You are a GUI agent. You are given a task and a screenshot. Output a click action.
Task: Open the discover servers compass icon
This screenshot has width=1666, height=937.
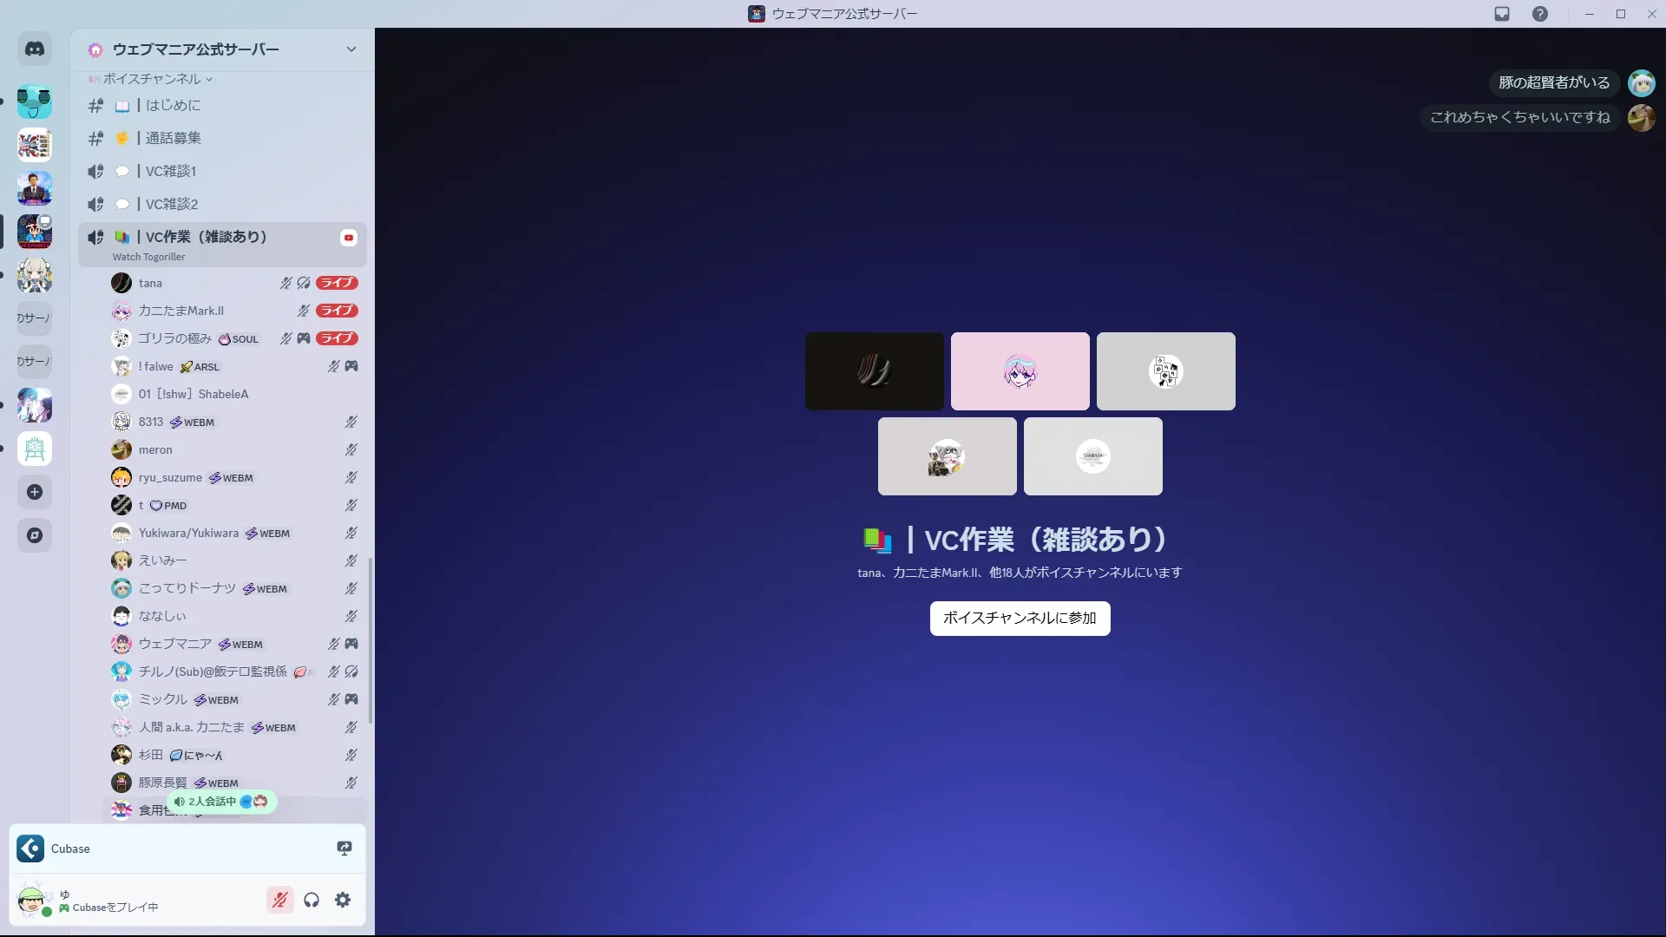(35, 535)
